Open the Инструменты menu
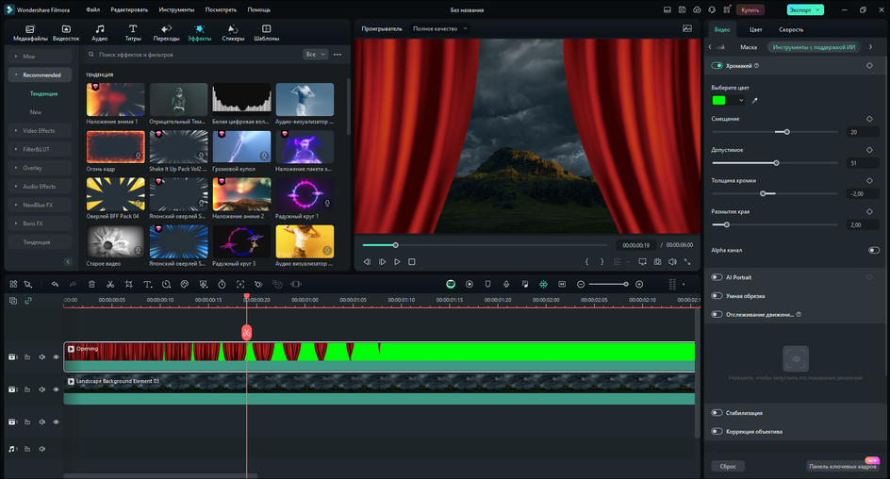Viewport: 890px width, 479px height. (176, 9)
